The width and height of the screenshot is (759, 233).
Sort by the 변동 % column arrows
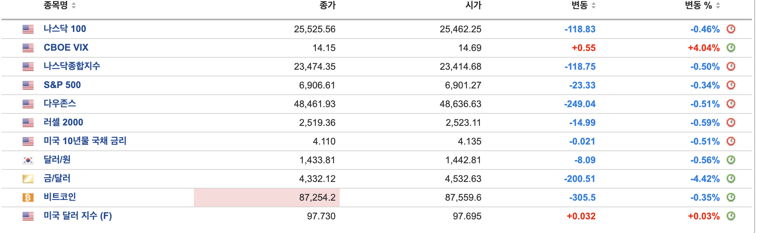coord(718,5)
